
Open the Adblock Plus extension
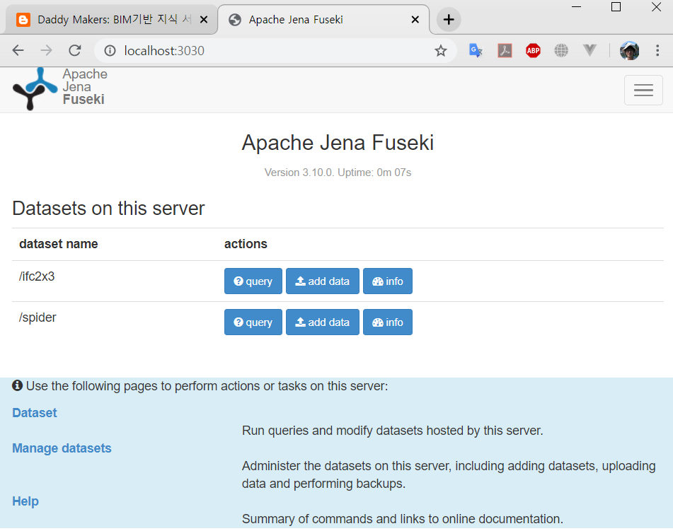point(533,51)
